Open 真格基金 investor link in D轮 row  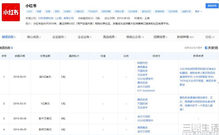142,67
